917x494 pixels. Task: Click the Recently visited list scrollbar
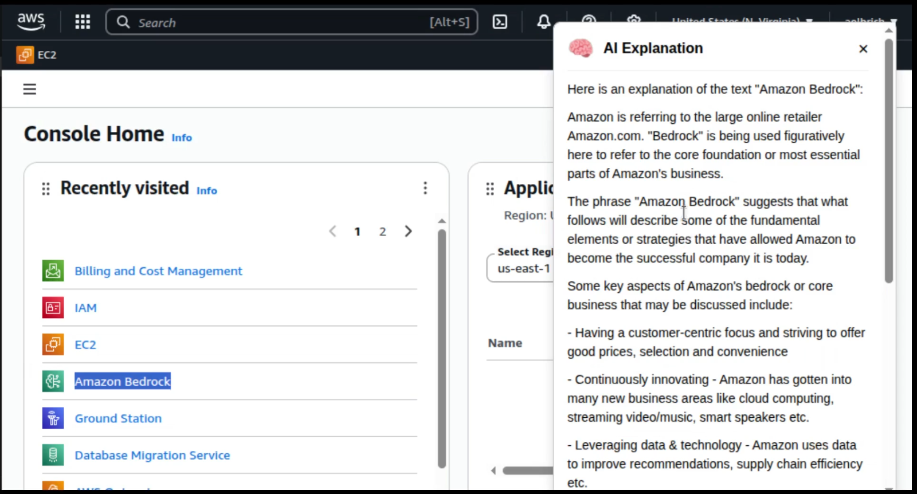coord(442,348)
